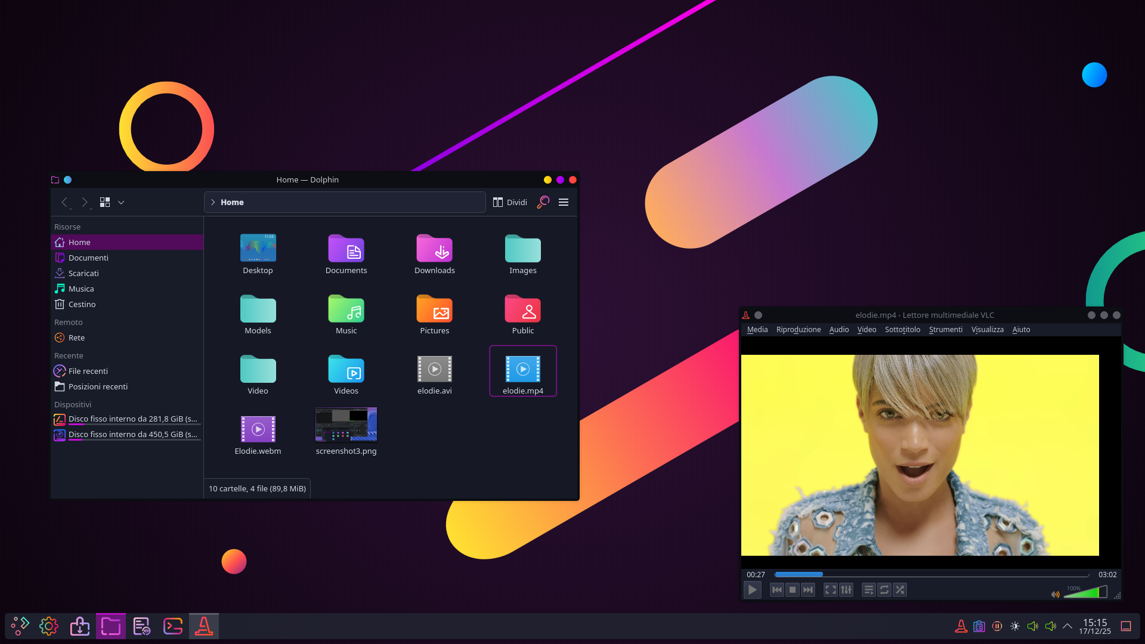Open System Settings gear in taskbar
This screenshot has width=1145, height=644.
coord(49,626)
